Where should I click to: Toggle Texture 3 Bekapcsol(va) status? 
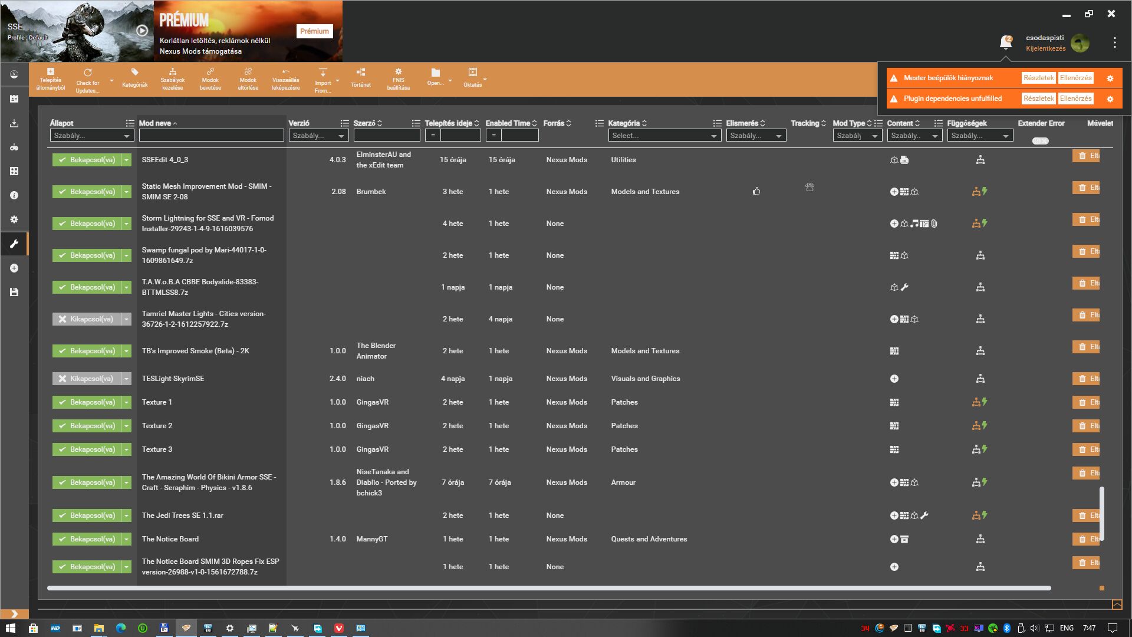[87, 449]
